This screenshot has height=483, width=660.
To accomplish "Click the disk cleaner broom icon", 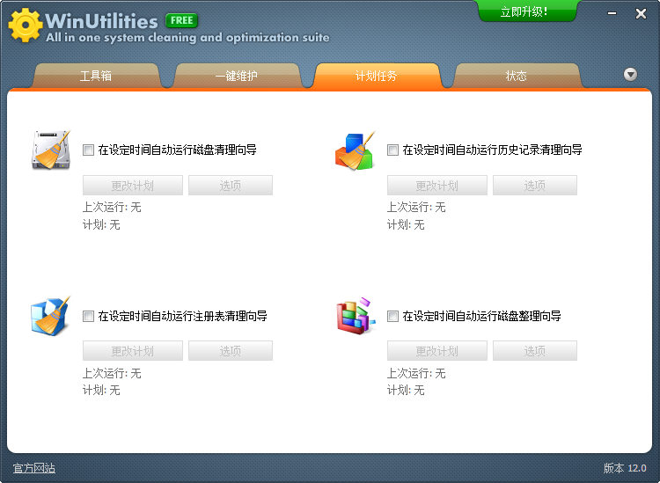I will 51,150.
